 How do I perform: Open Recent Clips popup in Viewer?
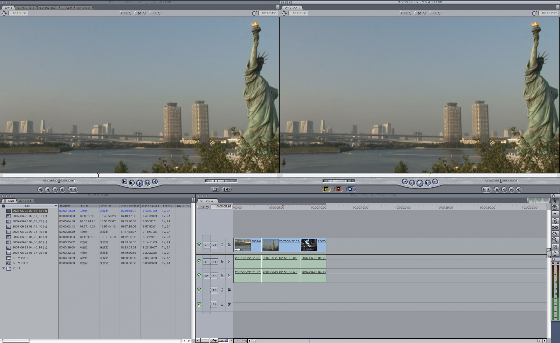click(215, 189)
